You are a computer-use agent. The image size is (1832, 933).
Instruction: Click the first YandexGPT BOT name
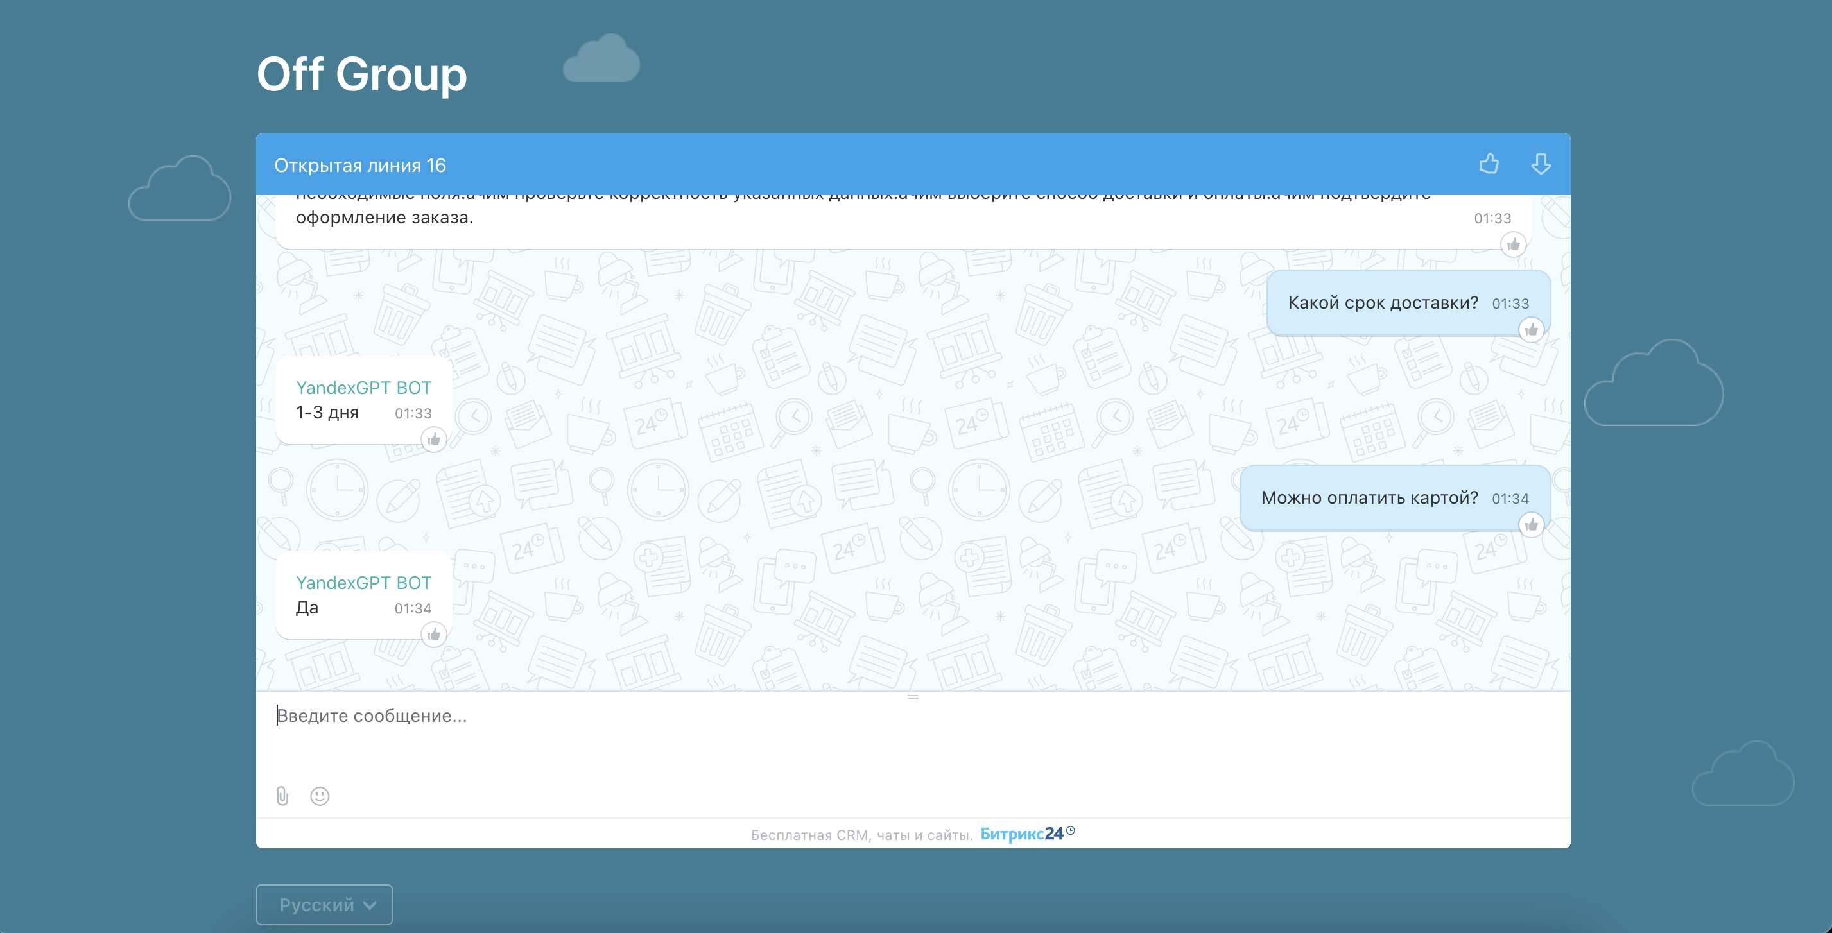click(363, 388)
